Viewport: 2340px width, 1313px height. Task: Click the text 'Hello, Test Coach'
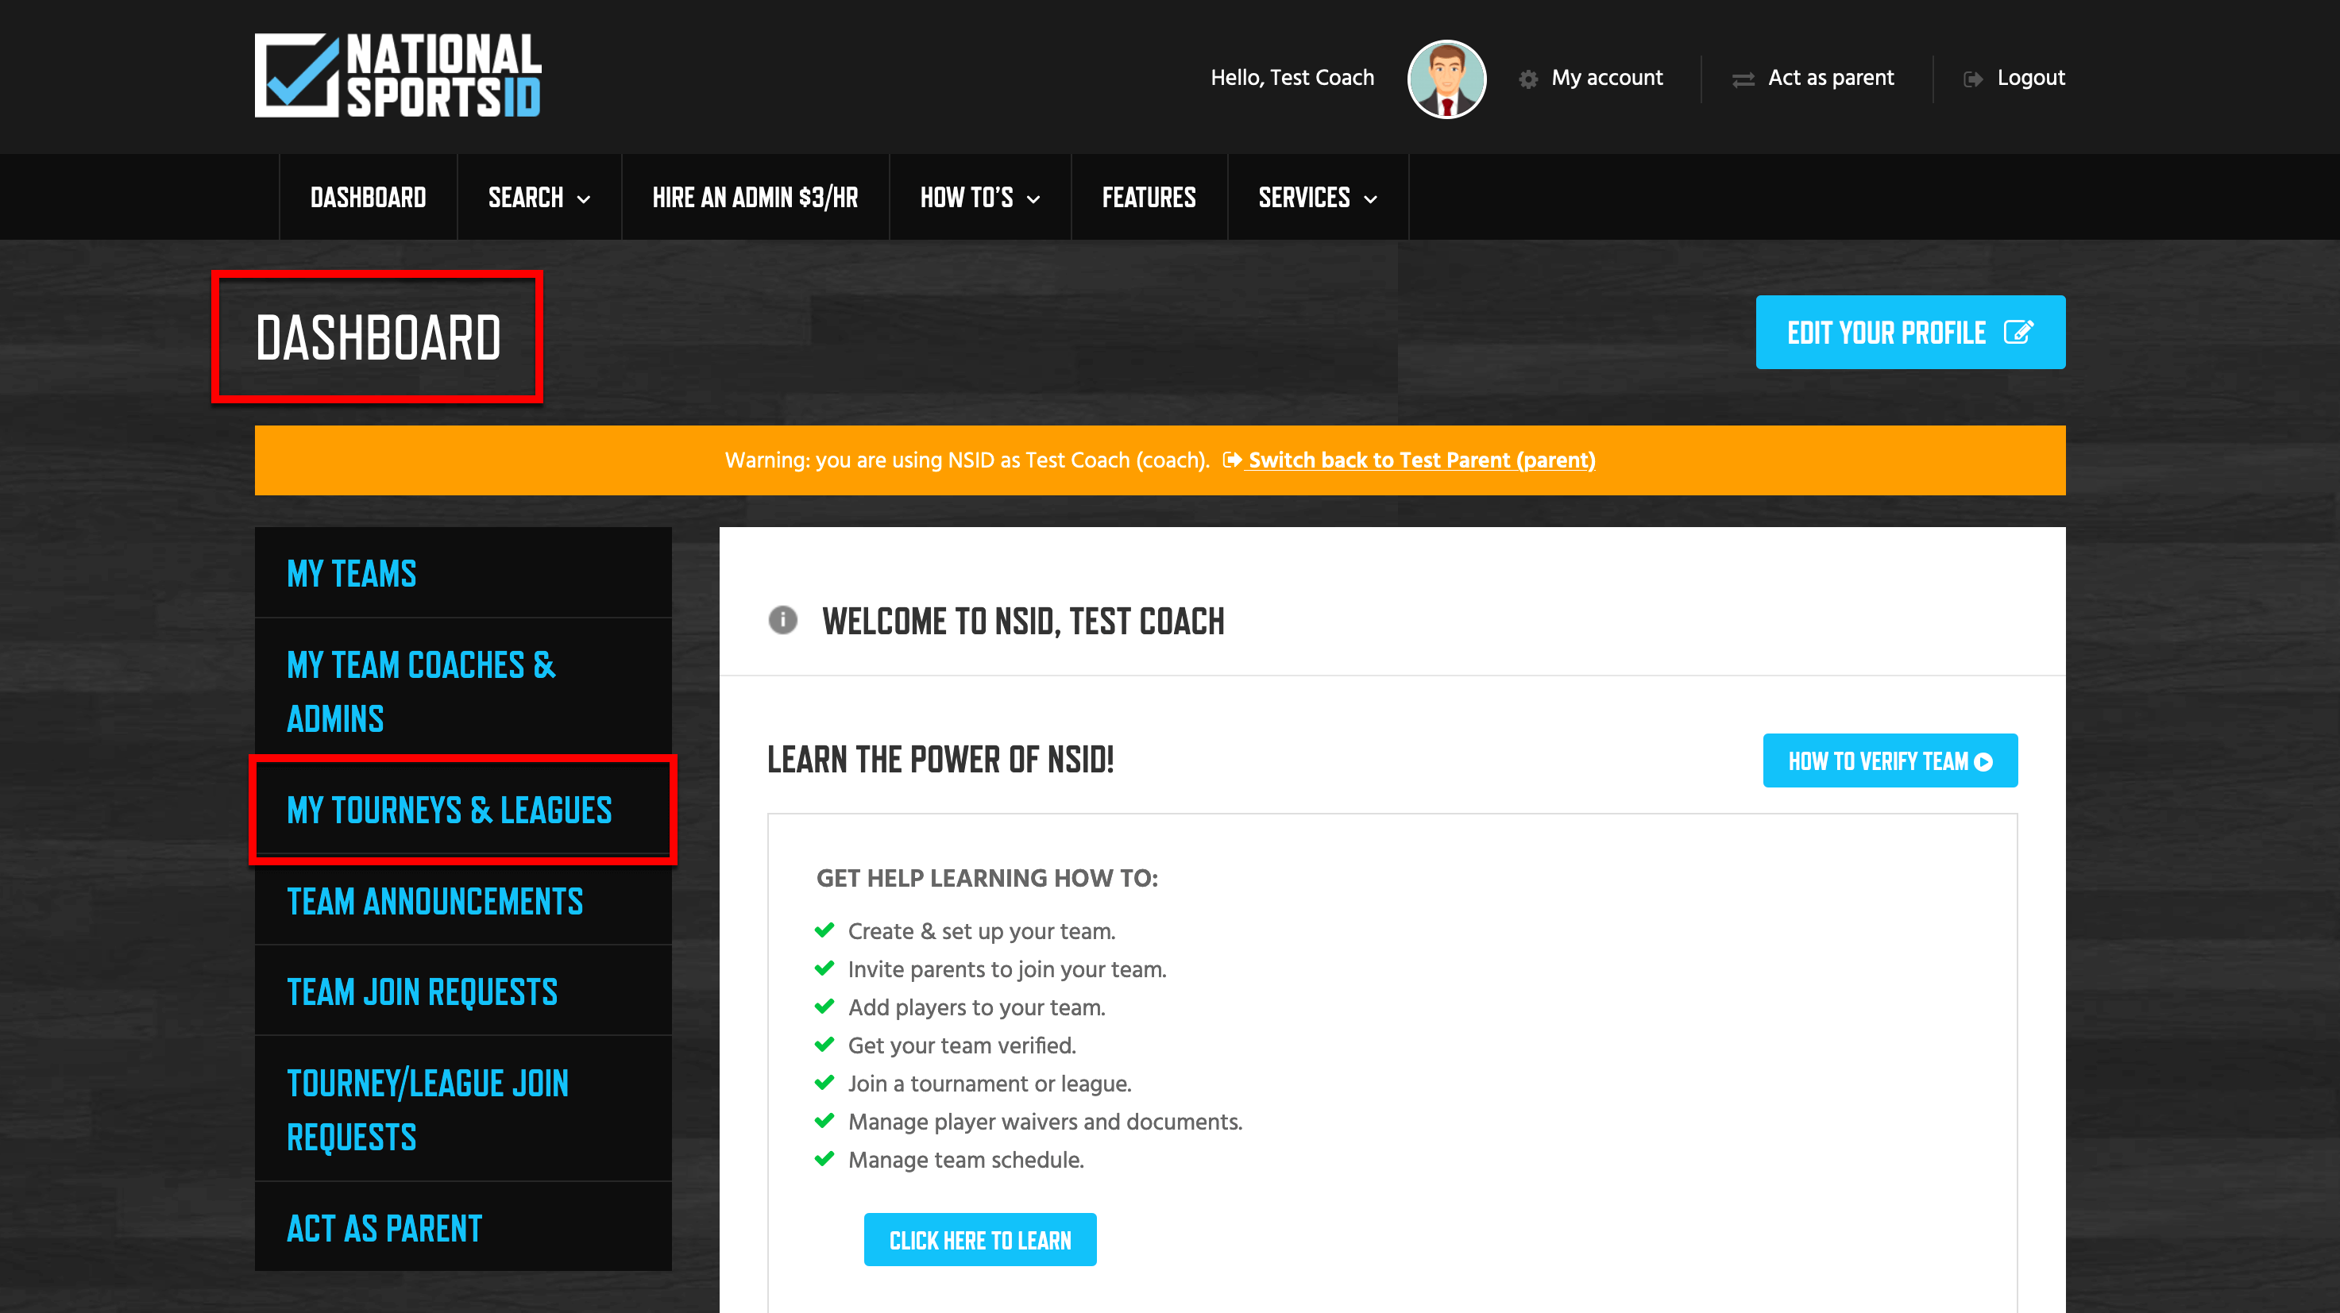pos(1292,78)
